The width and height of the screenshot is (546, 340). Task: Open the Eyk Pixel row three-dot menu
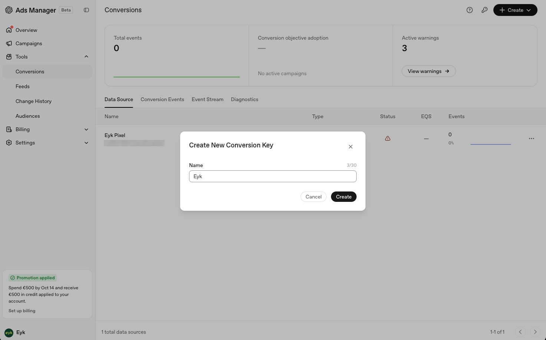click(532, 139)
